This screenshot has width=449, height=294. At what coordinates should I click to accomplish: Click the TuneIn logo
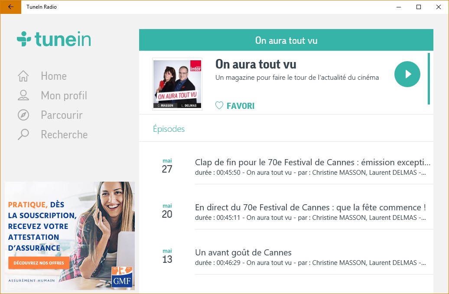(54, 39)
